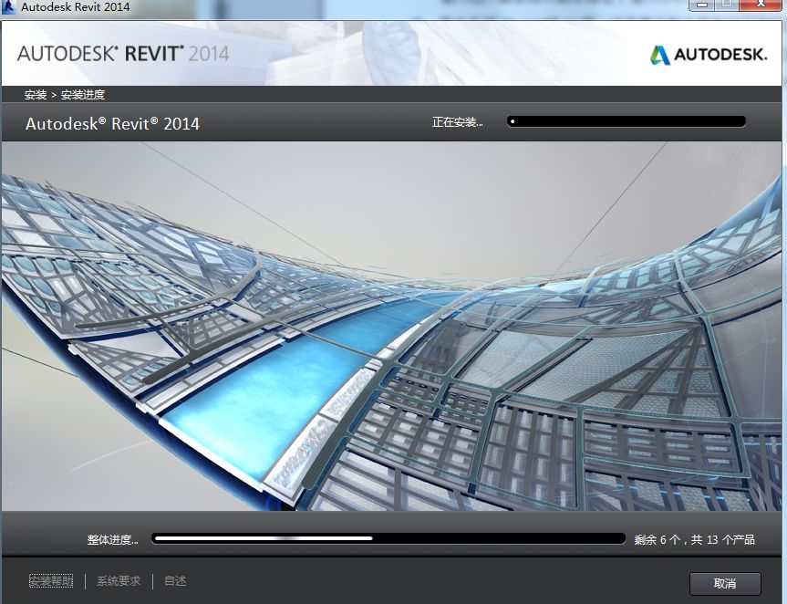
Task: Click the Autodesk Revit 2014 window title
Action: coord(76,7)
